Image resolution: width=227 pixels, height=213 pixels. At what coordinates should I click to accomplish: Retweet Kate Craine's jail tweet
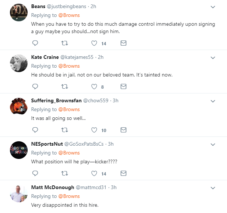[64, 86]
